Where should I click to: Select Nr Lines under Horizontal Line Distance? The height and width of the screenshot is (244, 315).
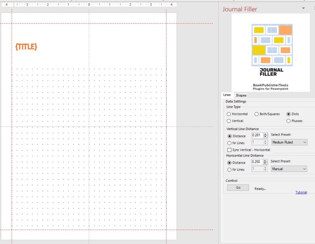point(229,170)
